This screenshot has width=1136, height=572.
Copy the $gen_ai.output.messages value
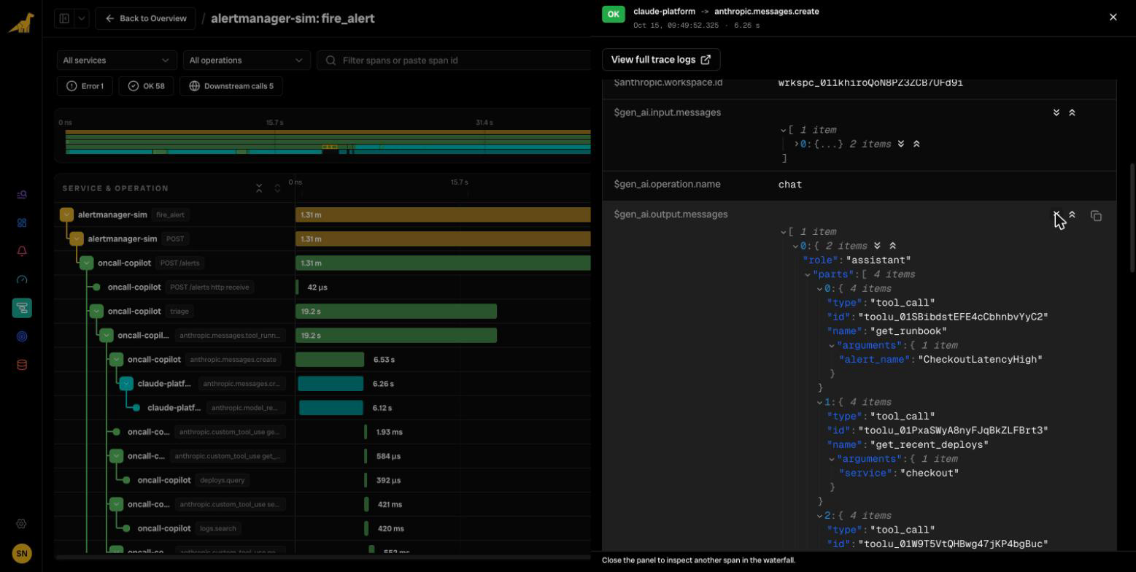1096,216
